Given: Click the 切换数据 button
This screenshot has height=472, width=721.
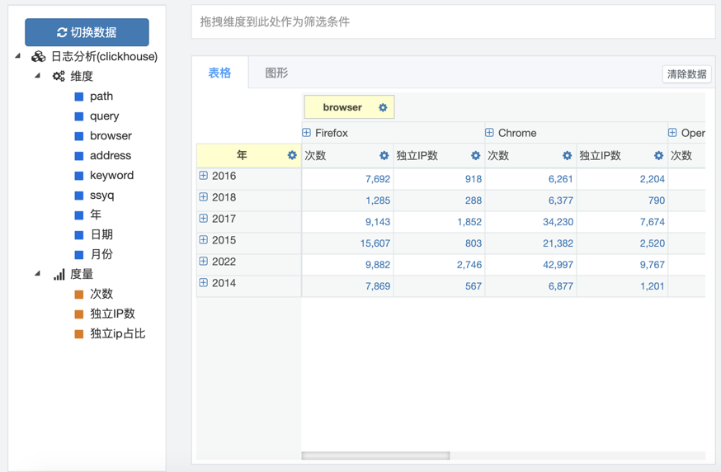Looking at the screenshot, I should click(x=87, y=32).
